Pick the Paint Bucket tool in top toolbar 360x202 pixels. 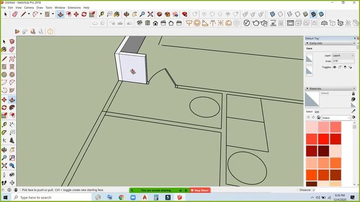coord(117,15)
